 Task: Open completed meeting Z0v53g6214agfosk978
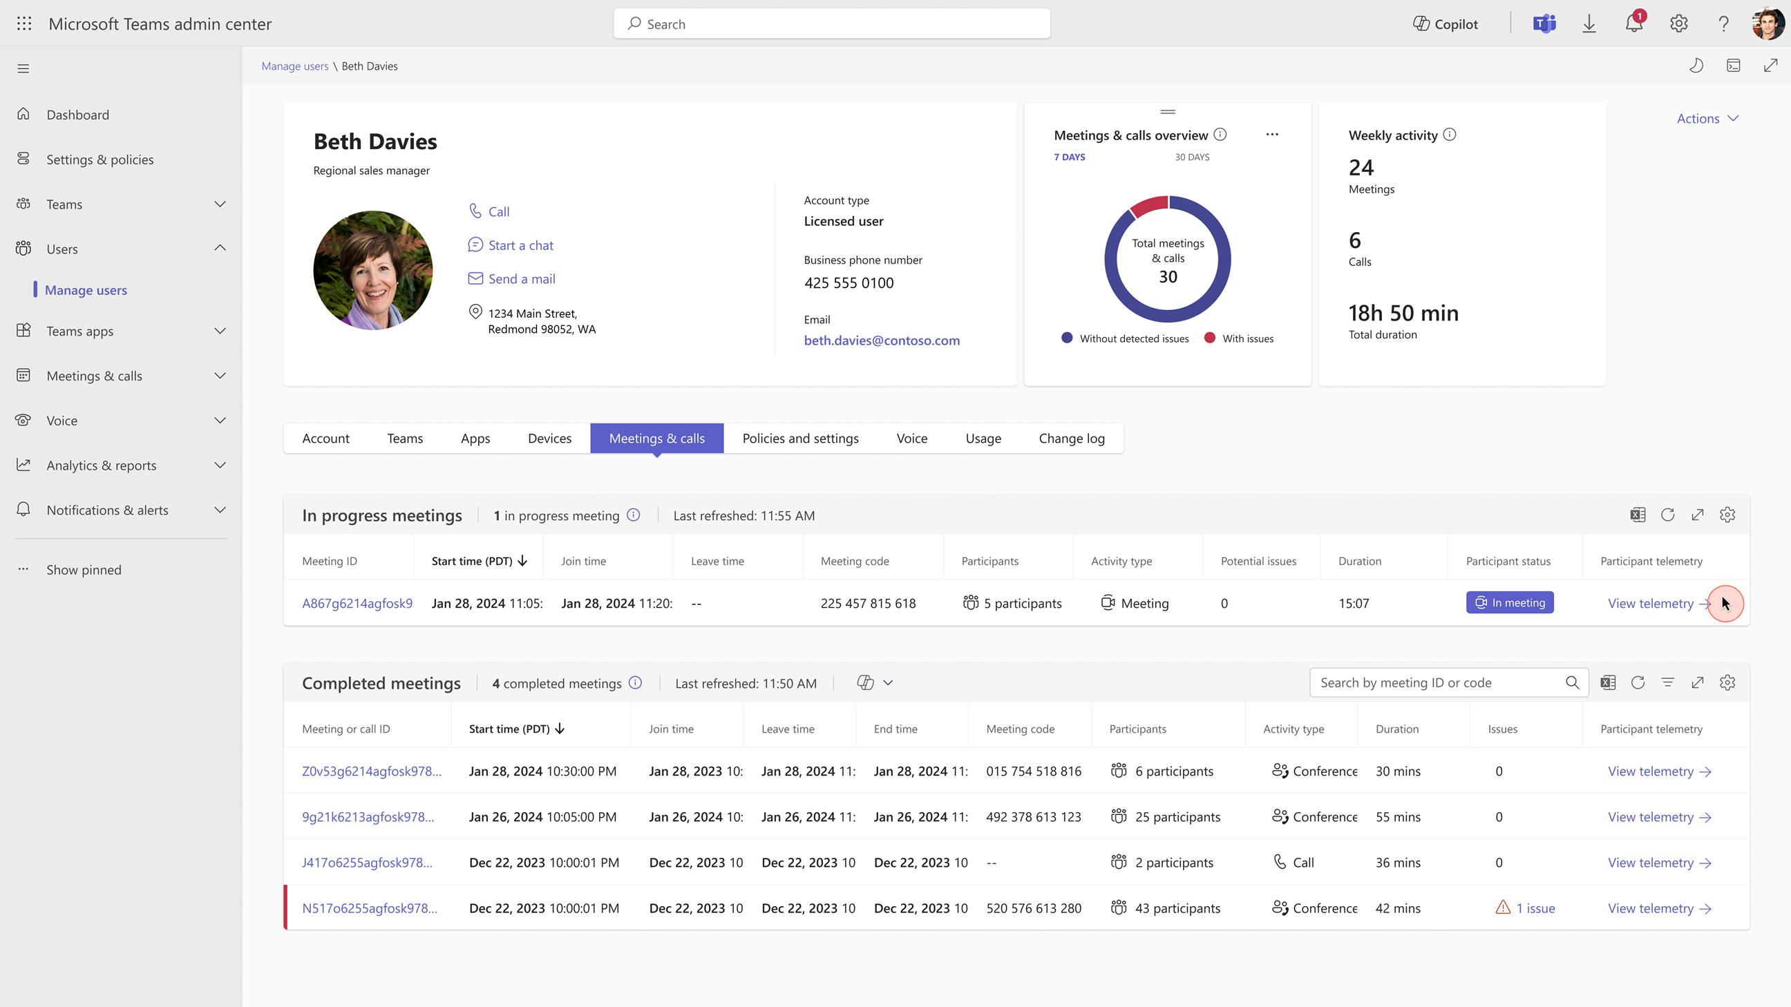pos(371,771)
